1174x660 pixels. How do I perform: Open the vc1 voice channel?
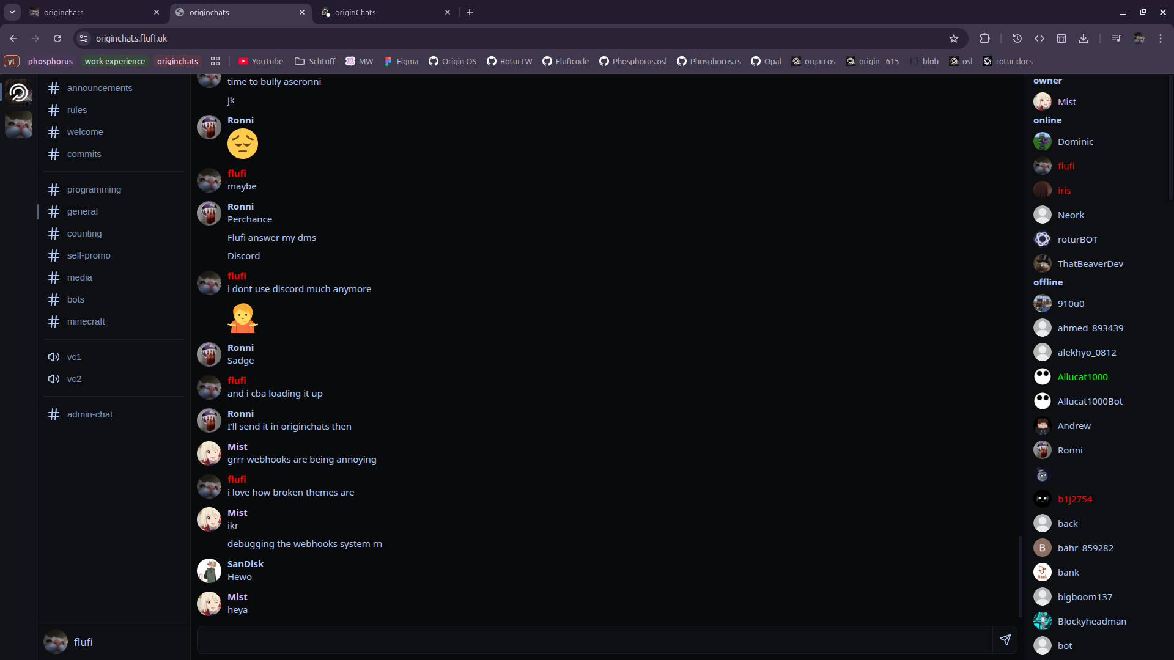73,357
